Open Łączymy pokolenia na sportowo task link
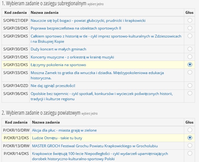This screenshot has width=199, height=162. pos(58,65)
